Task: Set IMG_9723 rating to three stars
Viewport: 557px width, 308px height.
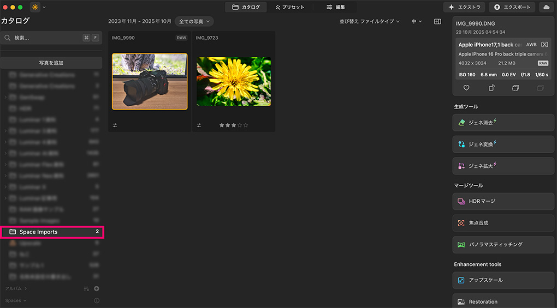Action: coord(234,125)
